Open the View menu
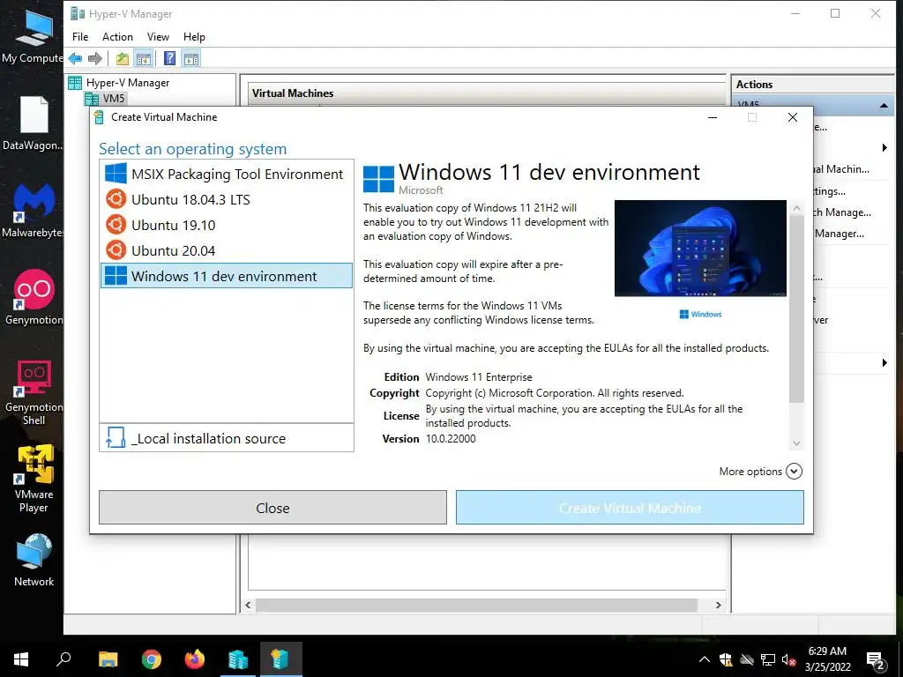Image resolution: width=903 pixels, height=677 pixels. 158,37
